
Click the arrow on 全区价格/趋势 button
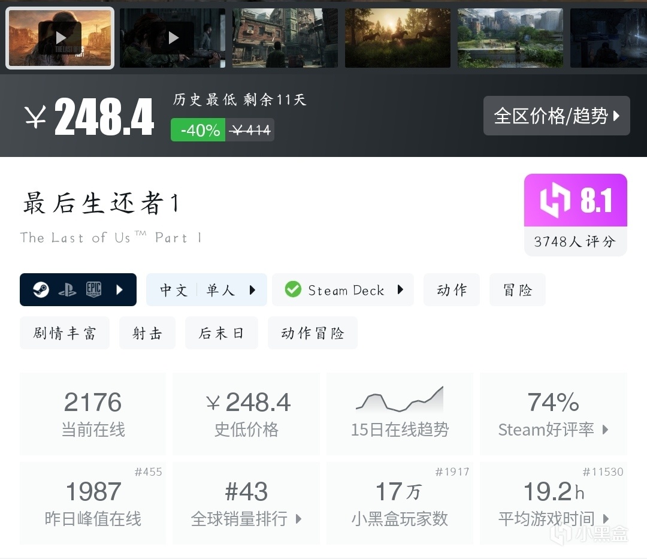616,116
